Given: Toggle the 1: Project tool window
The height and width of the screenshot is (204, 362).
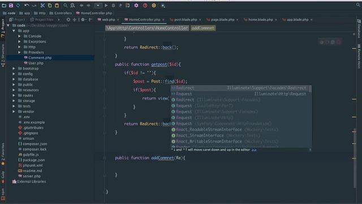Looking at the screenshot, I should [x=3, y=28].
